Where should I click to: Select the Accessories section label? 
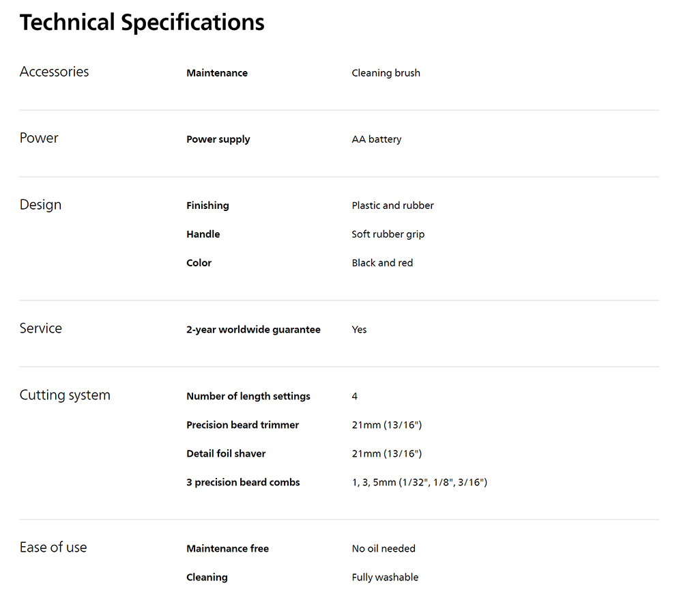(54, 72)
